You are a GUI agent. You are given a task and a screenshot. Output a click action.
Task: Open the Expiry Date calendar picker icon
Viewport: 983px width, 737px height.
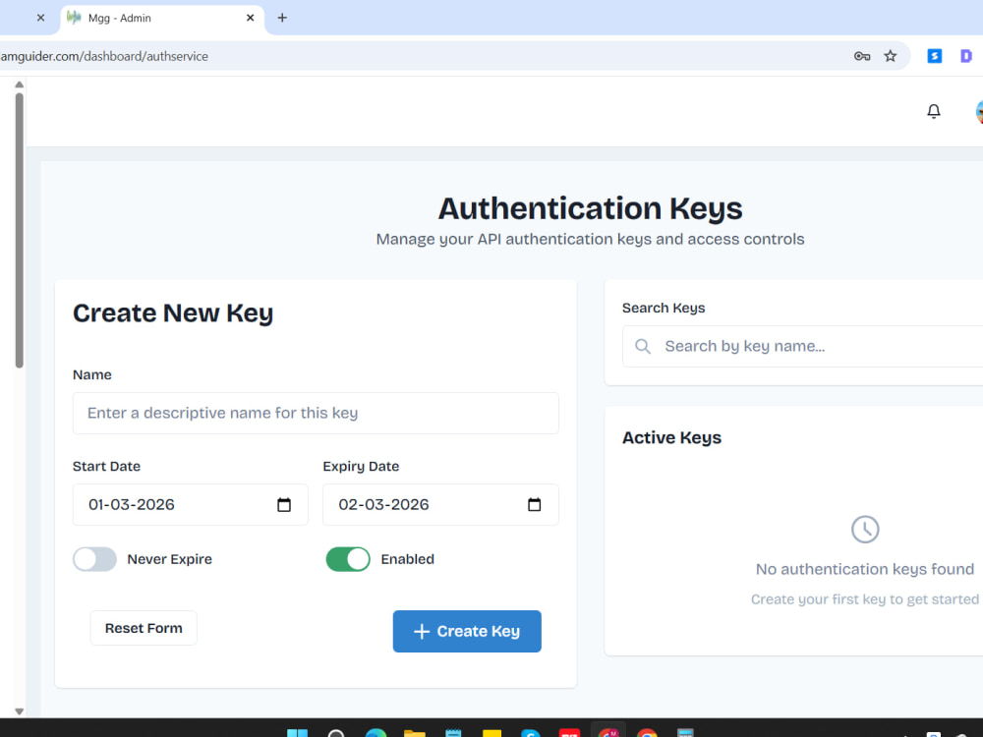[534, 504]
